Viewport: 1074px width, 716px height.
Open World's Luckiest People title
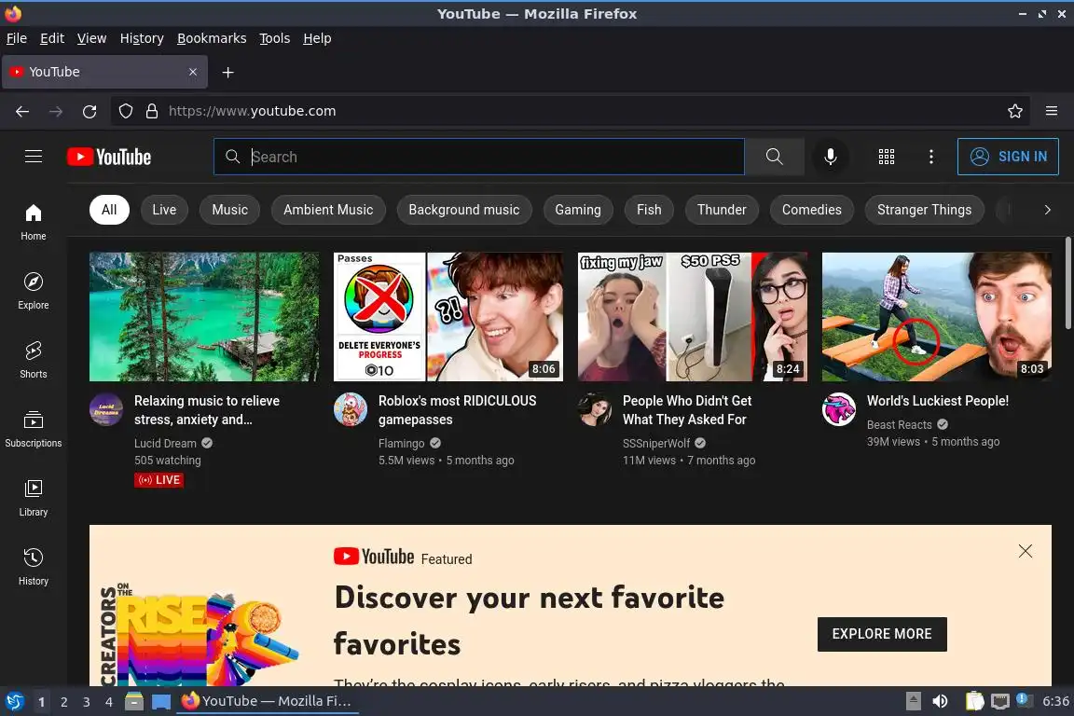tap(938, 401)
